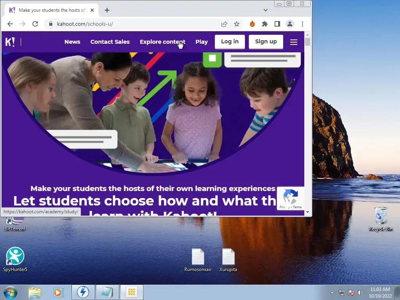This screenshot has height=300, width=400.
Task: Open the Extensions puzzle icon
Action: point(265,24)
